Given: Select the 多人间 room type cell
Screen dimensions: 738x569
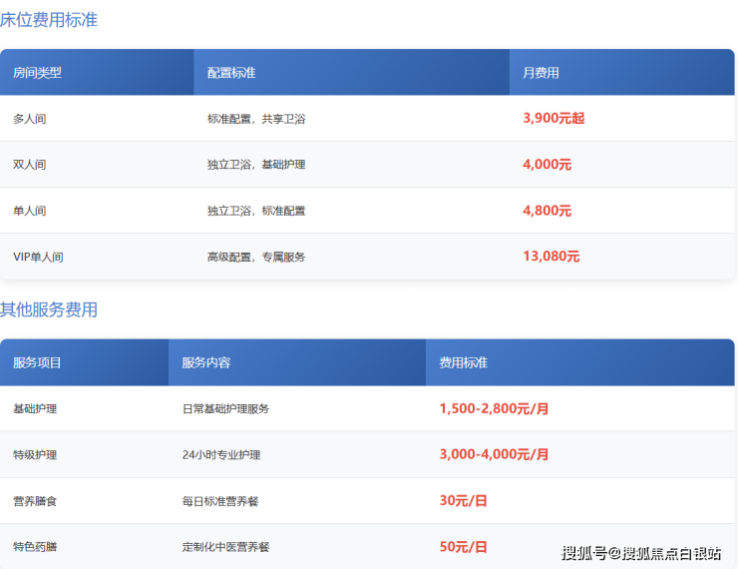Looking at the screenshot, I should point(30,119).
